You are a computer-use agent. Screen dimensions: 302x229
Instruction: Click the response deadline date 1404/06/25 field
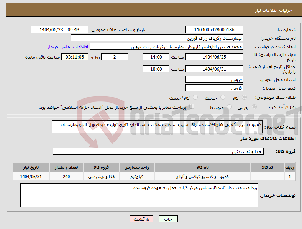tap(214, 57)
